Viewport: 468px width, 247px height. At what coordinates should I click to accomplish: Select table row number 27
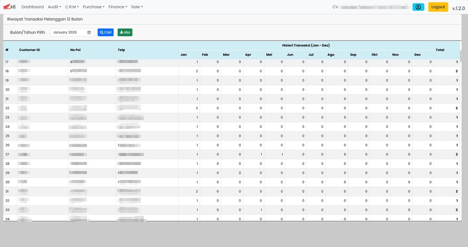pyautogui.click(x=231, y=154)
